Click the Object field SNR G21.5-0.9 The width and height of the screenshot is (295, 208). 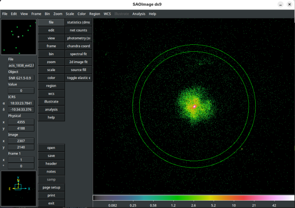[21, 78]
